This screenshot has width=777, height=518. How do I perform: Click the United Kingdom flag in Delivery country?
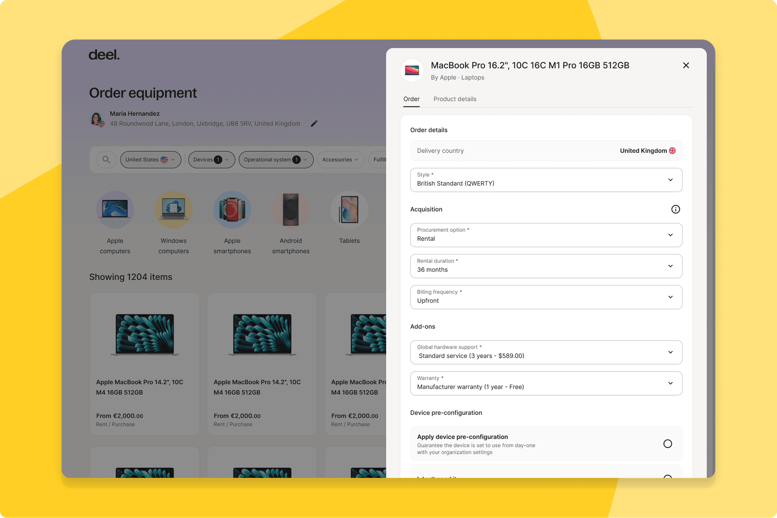[672, 151]
